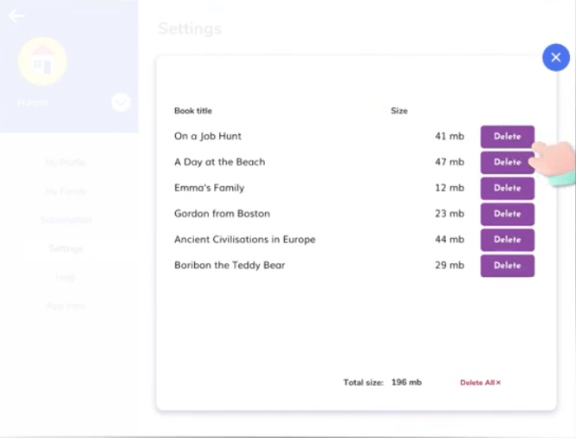Click the house profile avatar
This screenshot has width=576, height=438.
(x=42, y=61)
